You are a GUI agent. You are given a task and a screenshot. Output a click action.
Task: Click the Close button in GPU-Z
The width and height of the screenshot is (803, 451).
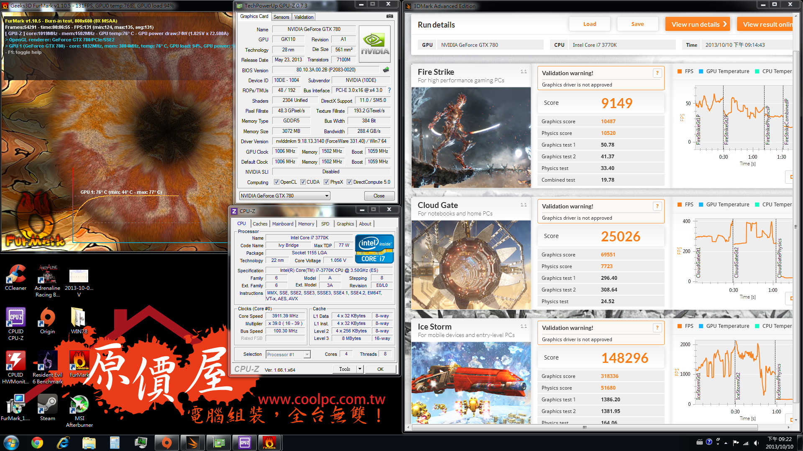379,196
